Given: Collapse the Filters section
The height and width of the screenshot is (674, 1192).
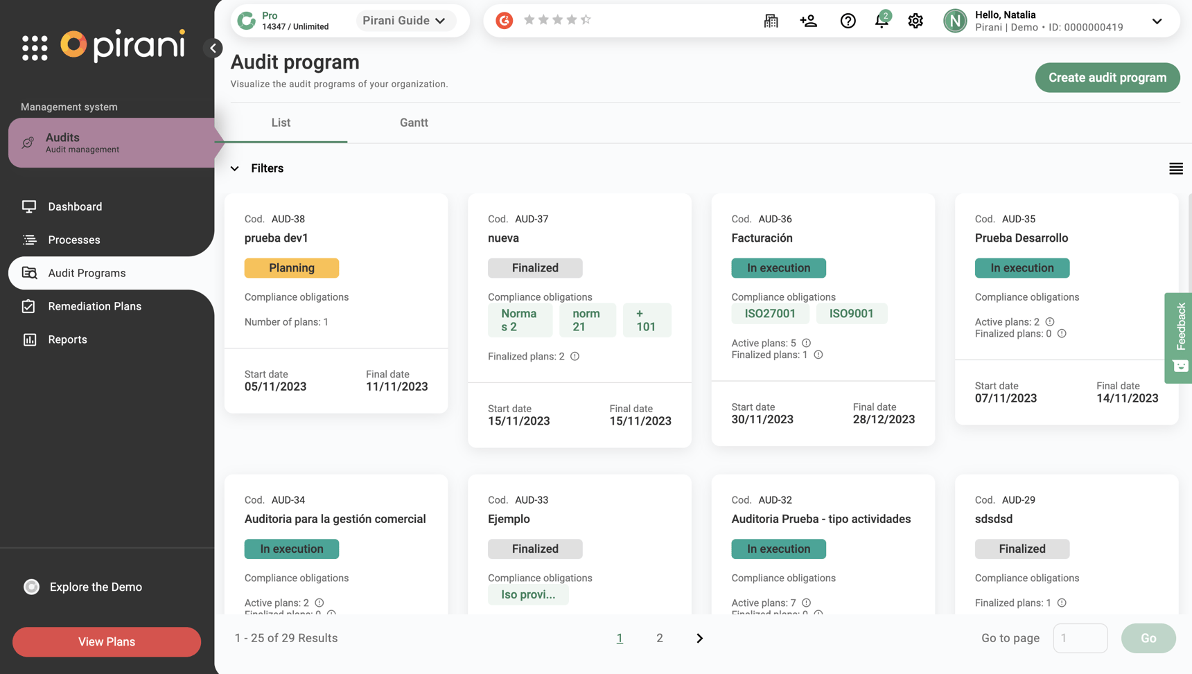Looking at the screenshot, I should tap(234, 168).
